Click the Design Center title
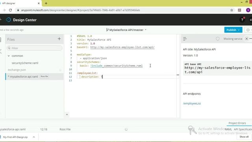 pos(25,20)
